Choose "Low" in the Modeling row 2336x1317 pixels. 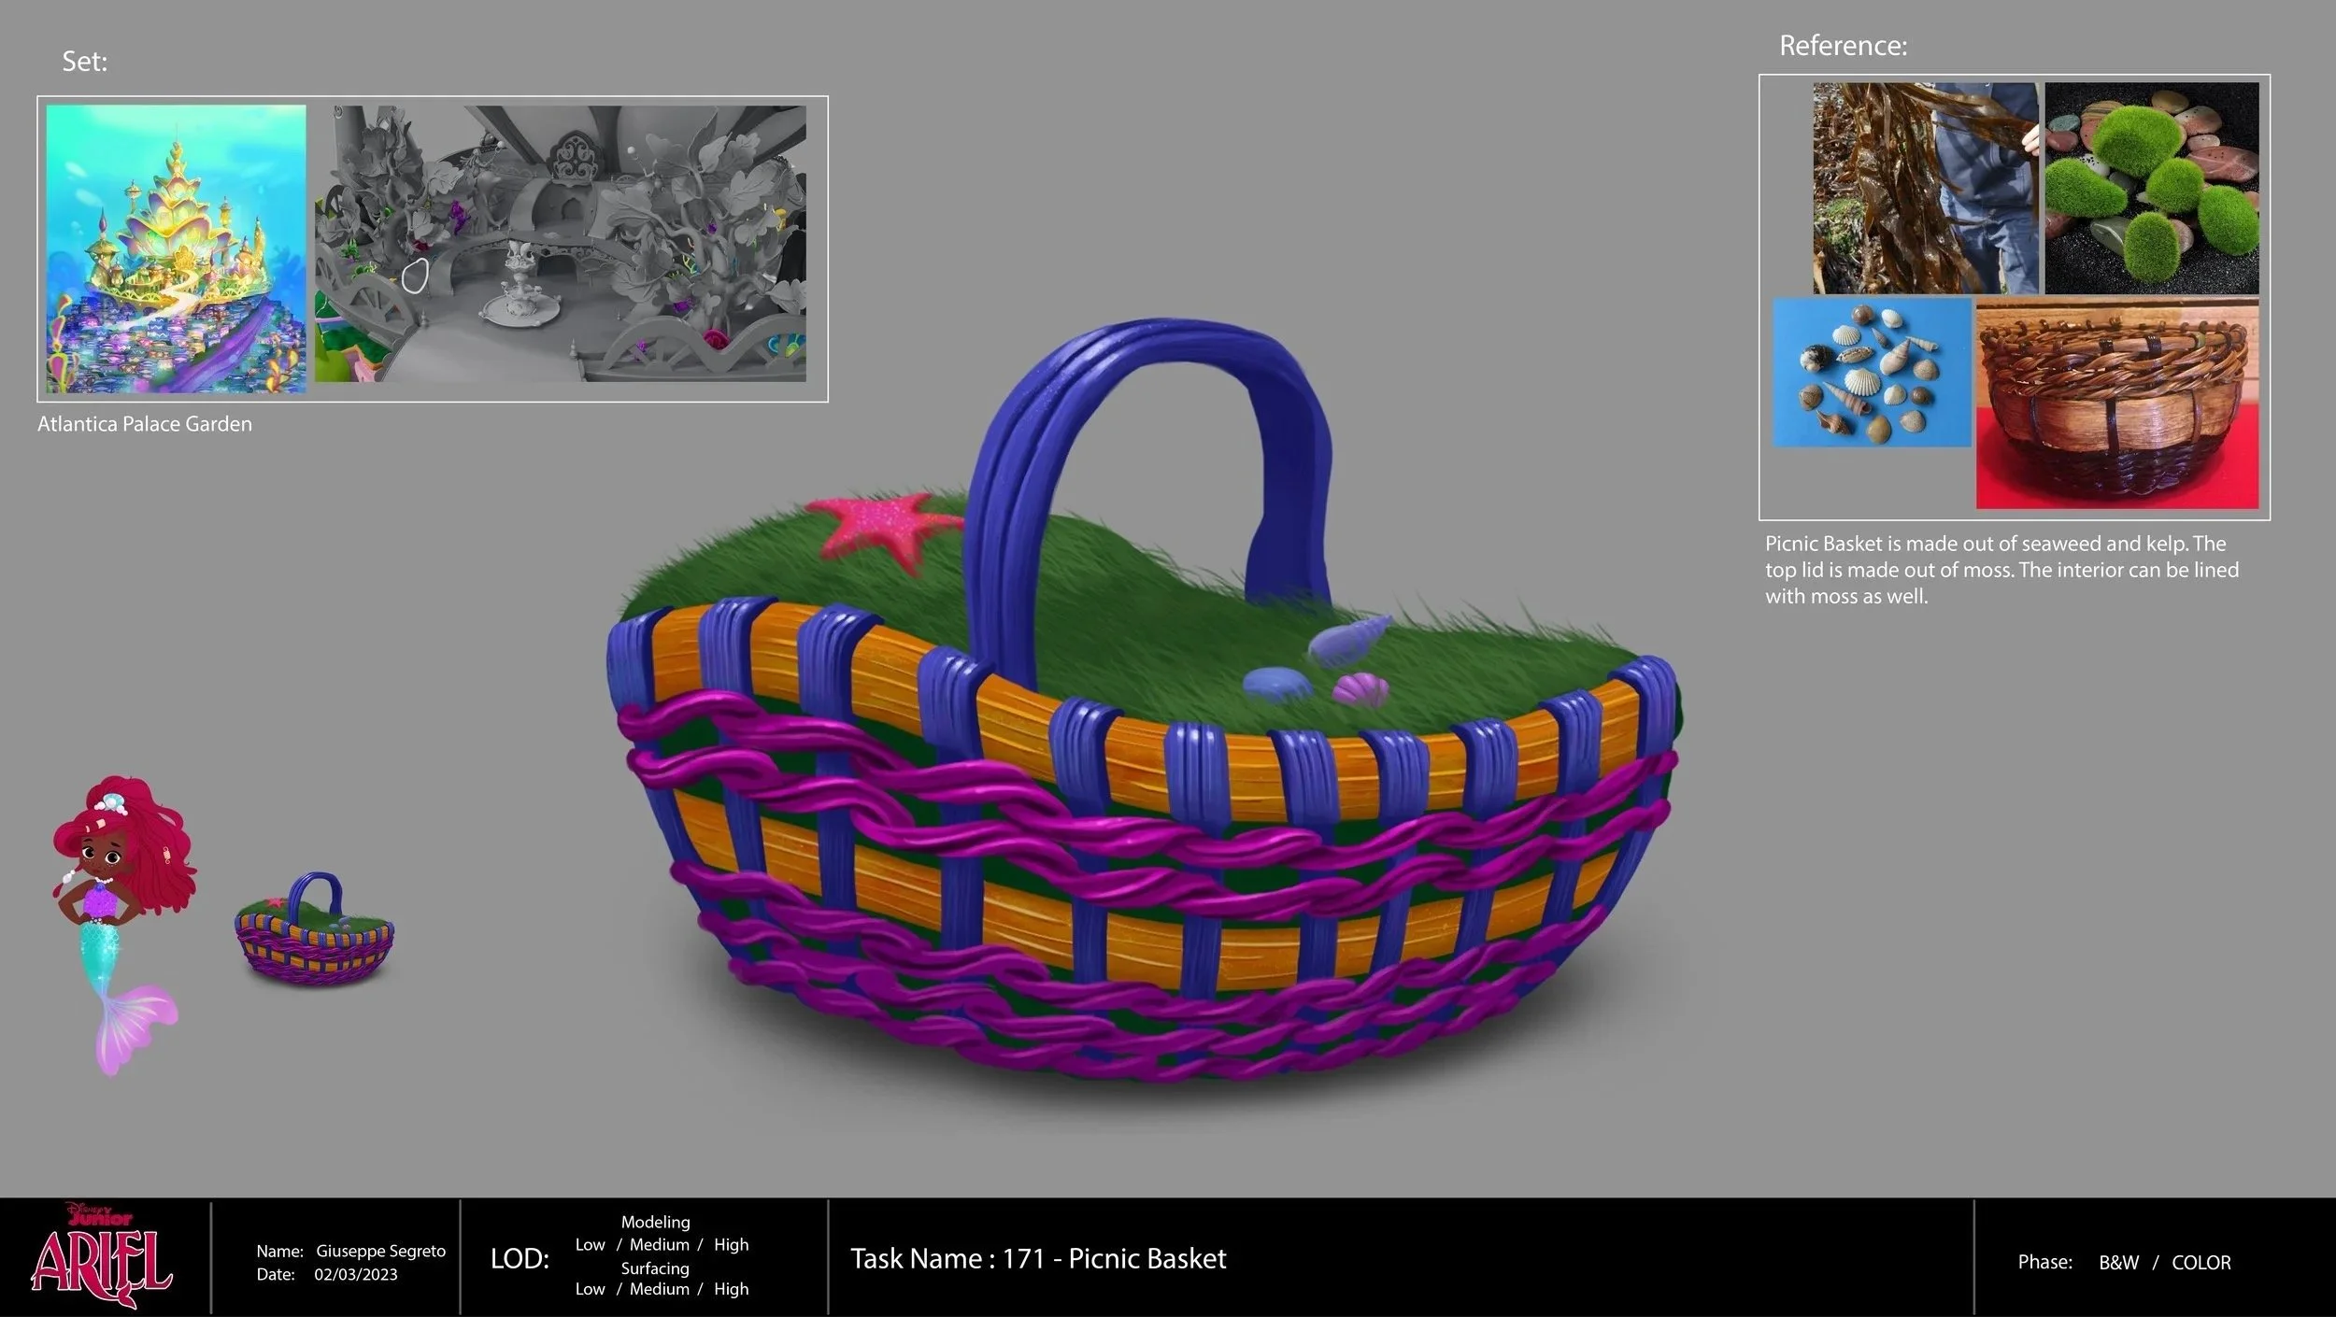(590, 1245)
